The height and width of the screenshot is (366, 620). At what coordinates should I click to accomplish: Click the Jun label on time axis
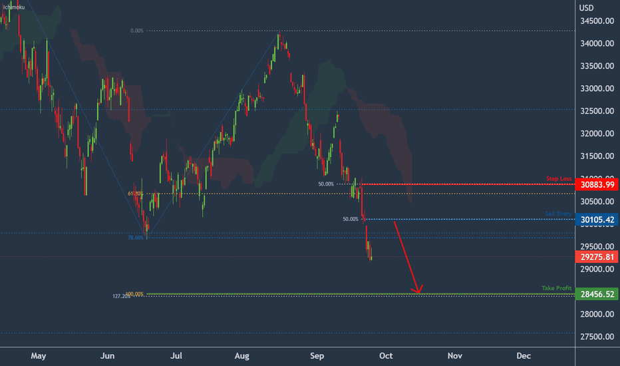coord(107,356)
